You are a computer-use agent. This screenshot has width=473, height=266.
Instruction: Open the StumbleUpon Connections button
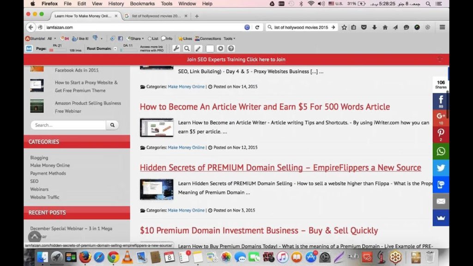coord(208,39)
